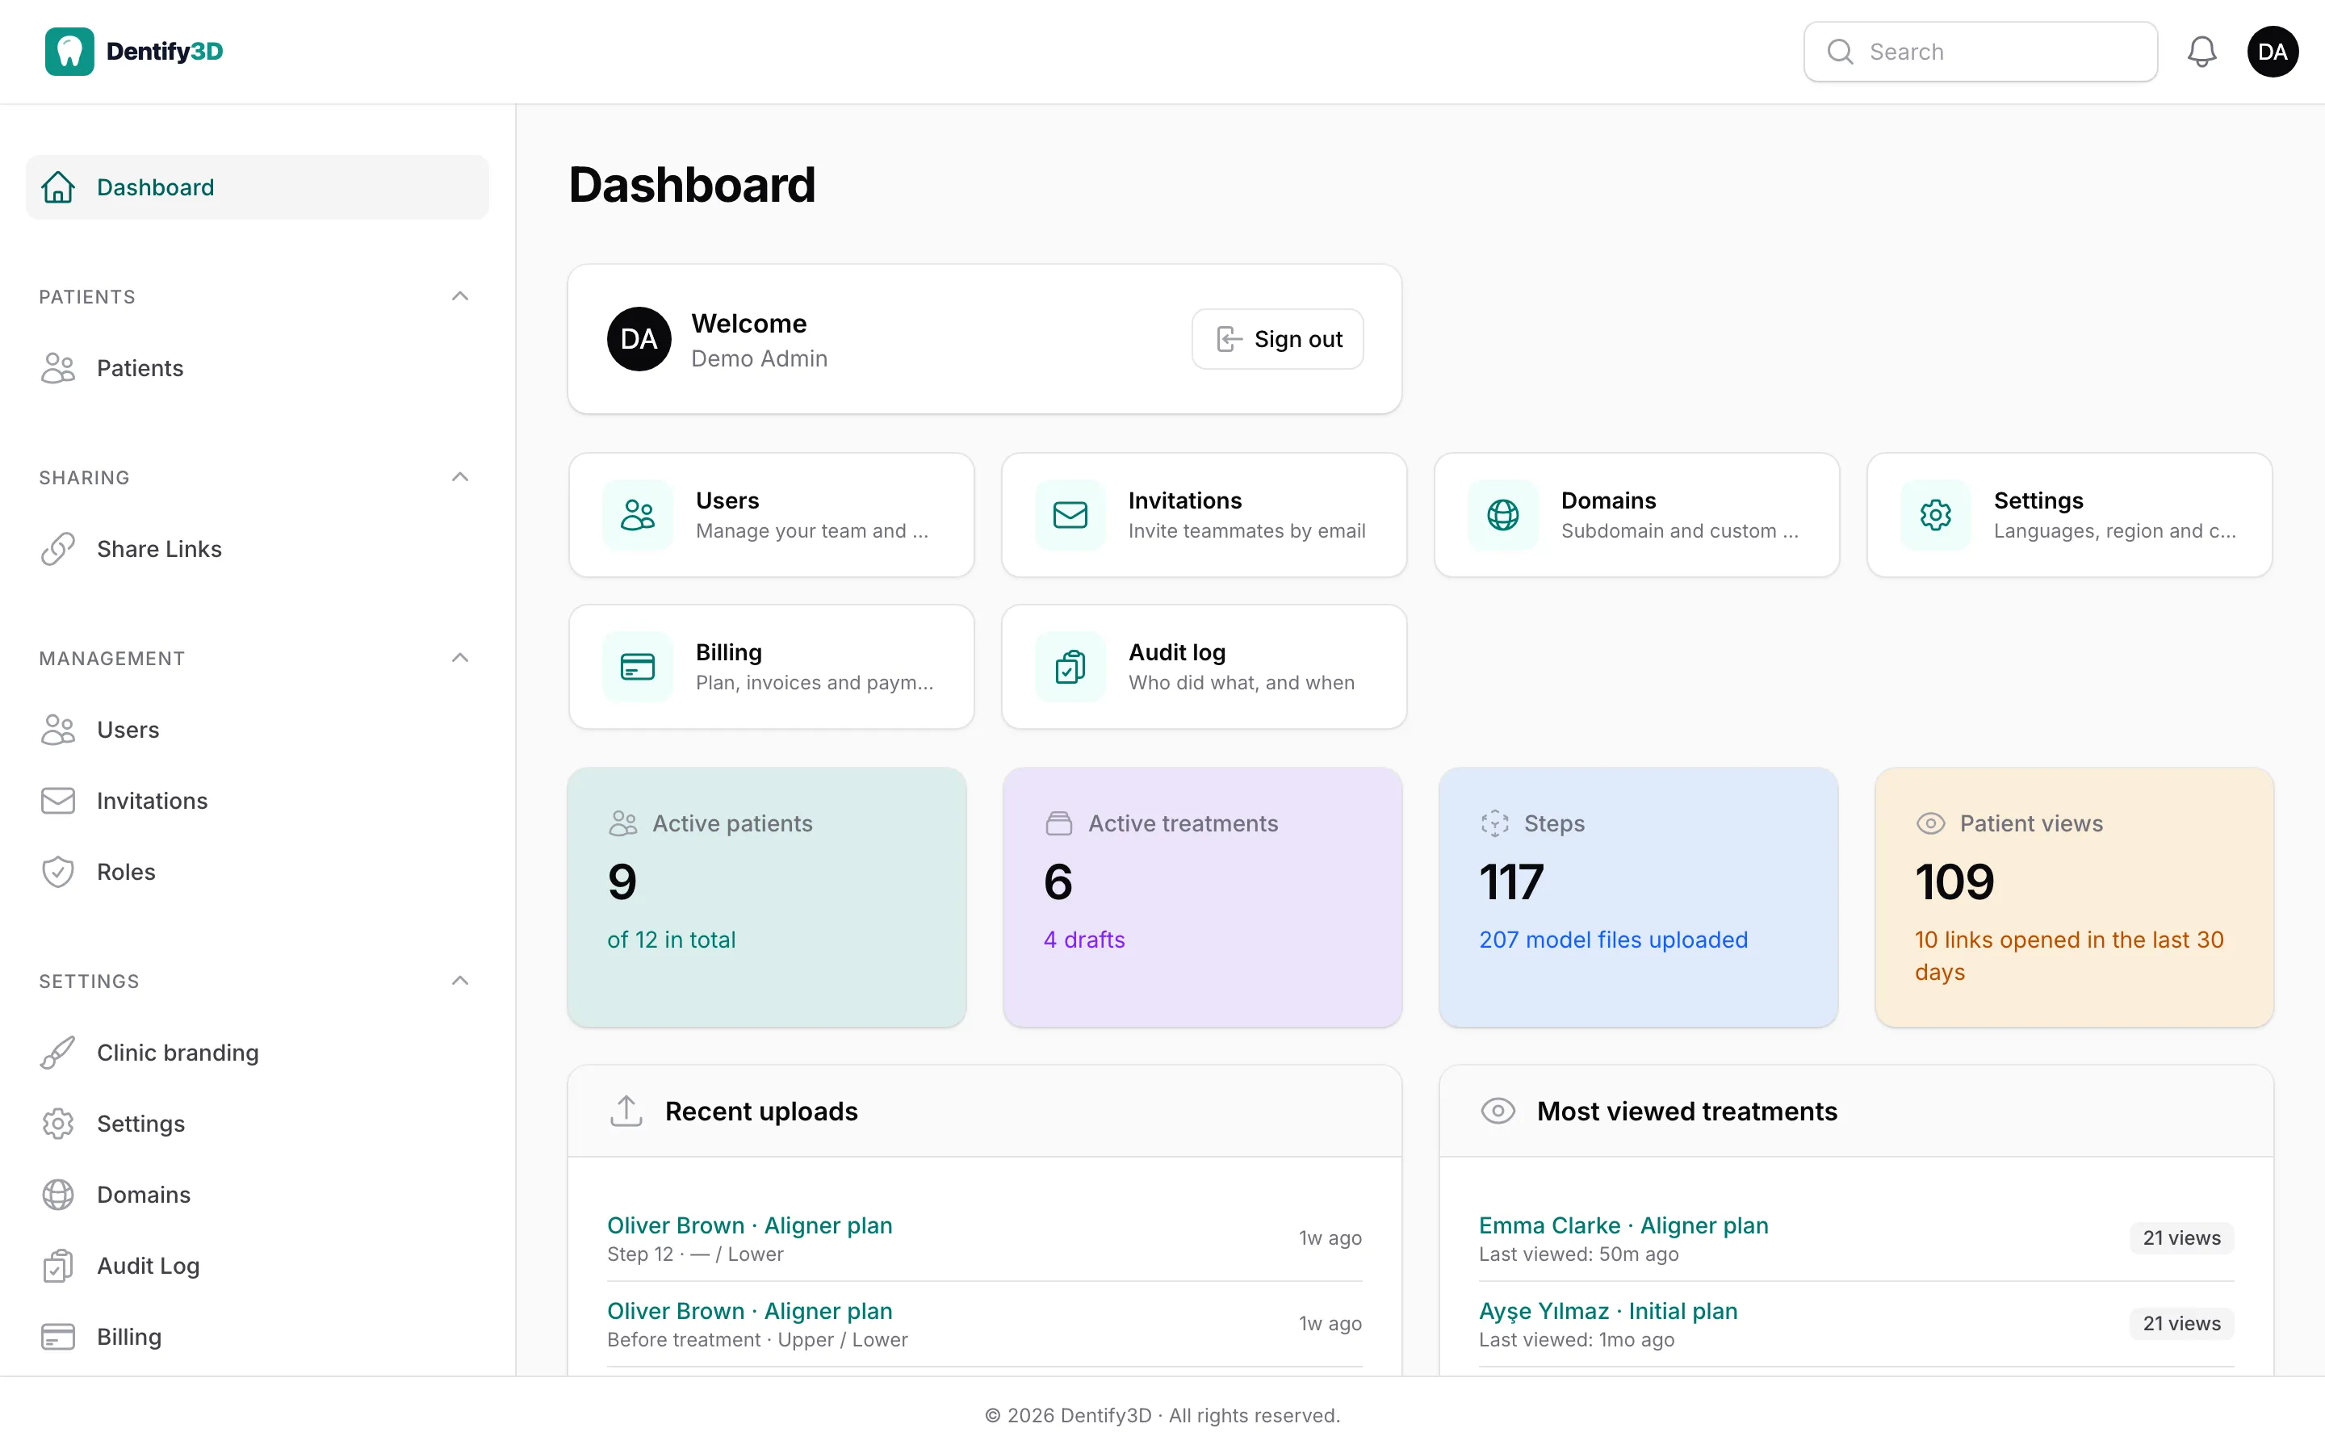Click the Invitations envelope card icon
Viewport: 2325px width, 1453px height.
[1070, 515]
